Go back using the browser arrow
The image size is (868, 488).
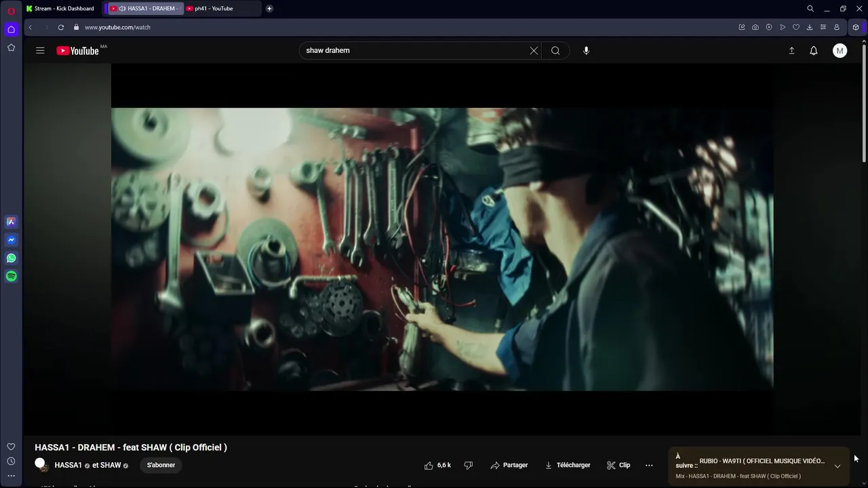[x=30, y=27]
